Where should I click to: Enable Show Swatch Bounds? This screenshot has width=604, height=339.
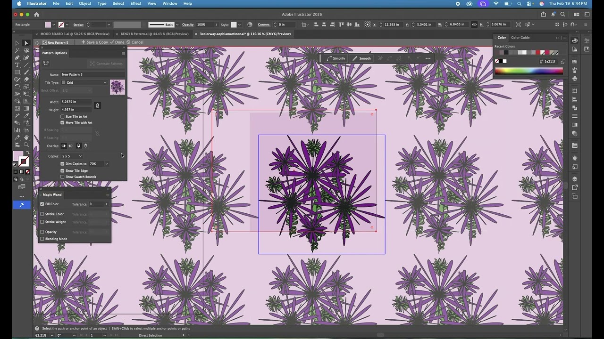62,177
